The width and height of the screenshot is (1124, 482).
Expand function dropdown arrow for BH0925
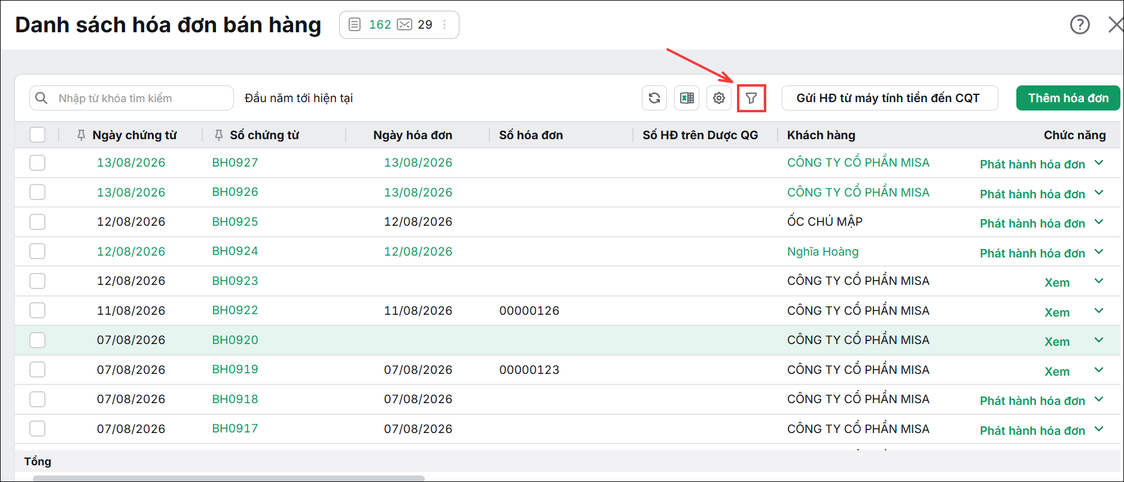tap(1099, 222)
